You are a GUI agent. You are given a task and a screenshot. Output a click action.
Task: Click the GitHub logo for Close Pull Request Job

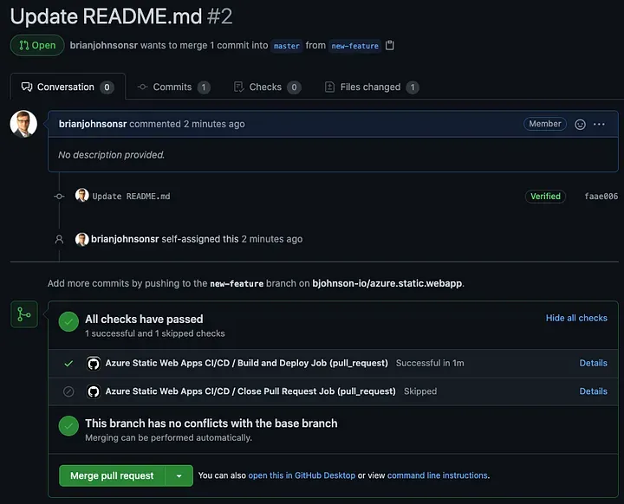tap(94, 391)
